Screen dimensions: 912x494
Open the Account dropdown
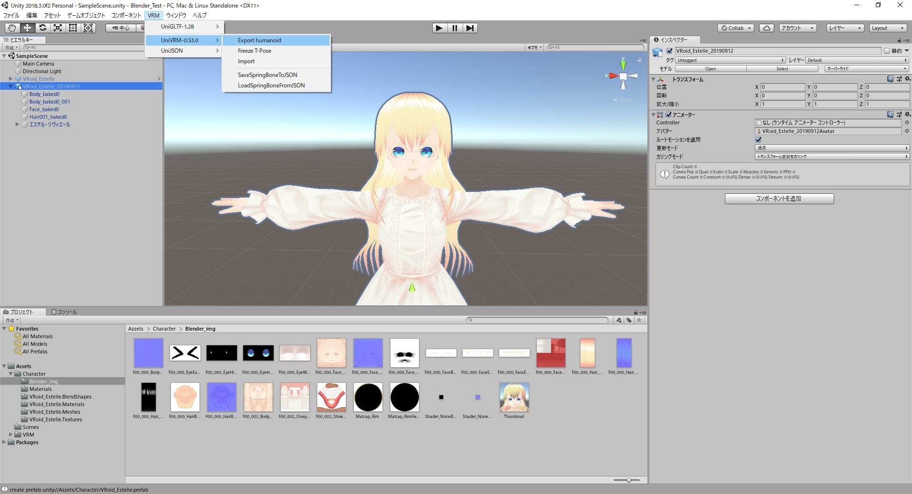(x=798, y=28)
